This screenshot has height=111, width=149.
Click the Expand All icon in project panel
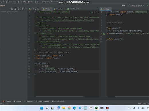[15, 9]
